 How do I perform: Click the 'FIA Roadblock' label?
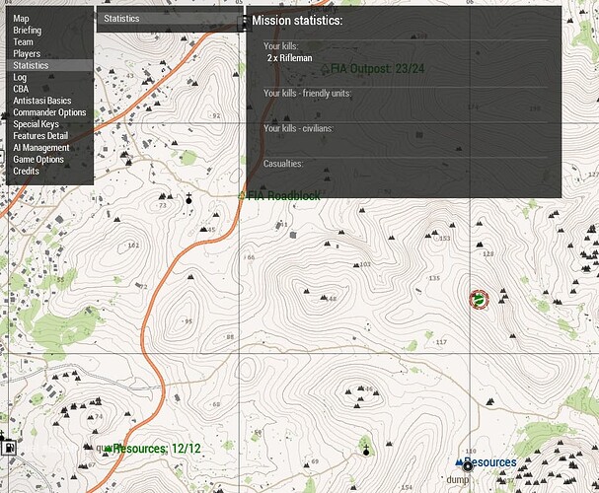tap(284, 196)
